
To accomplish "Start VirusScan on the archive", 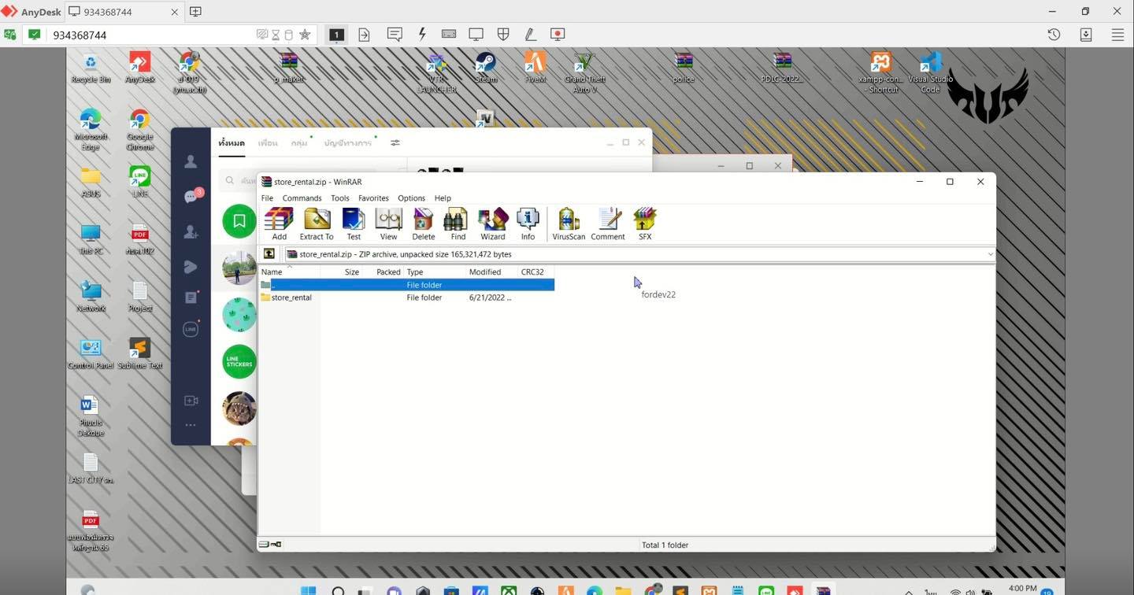I will coord(569,224).
